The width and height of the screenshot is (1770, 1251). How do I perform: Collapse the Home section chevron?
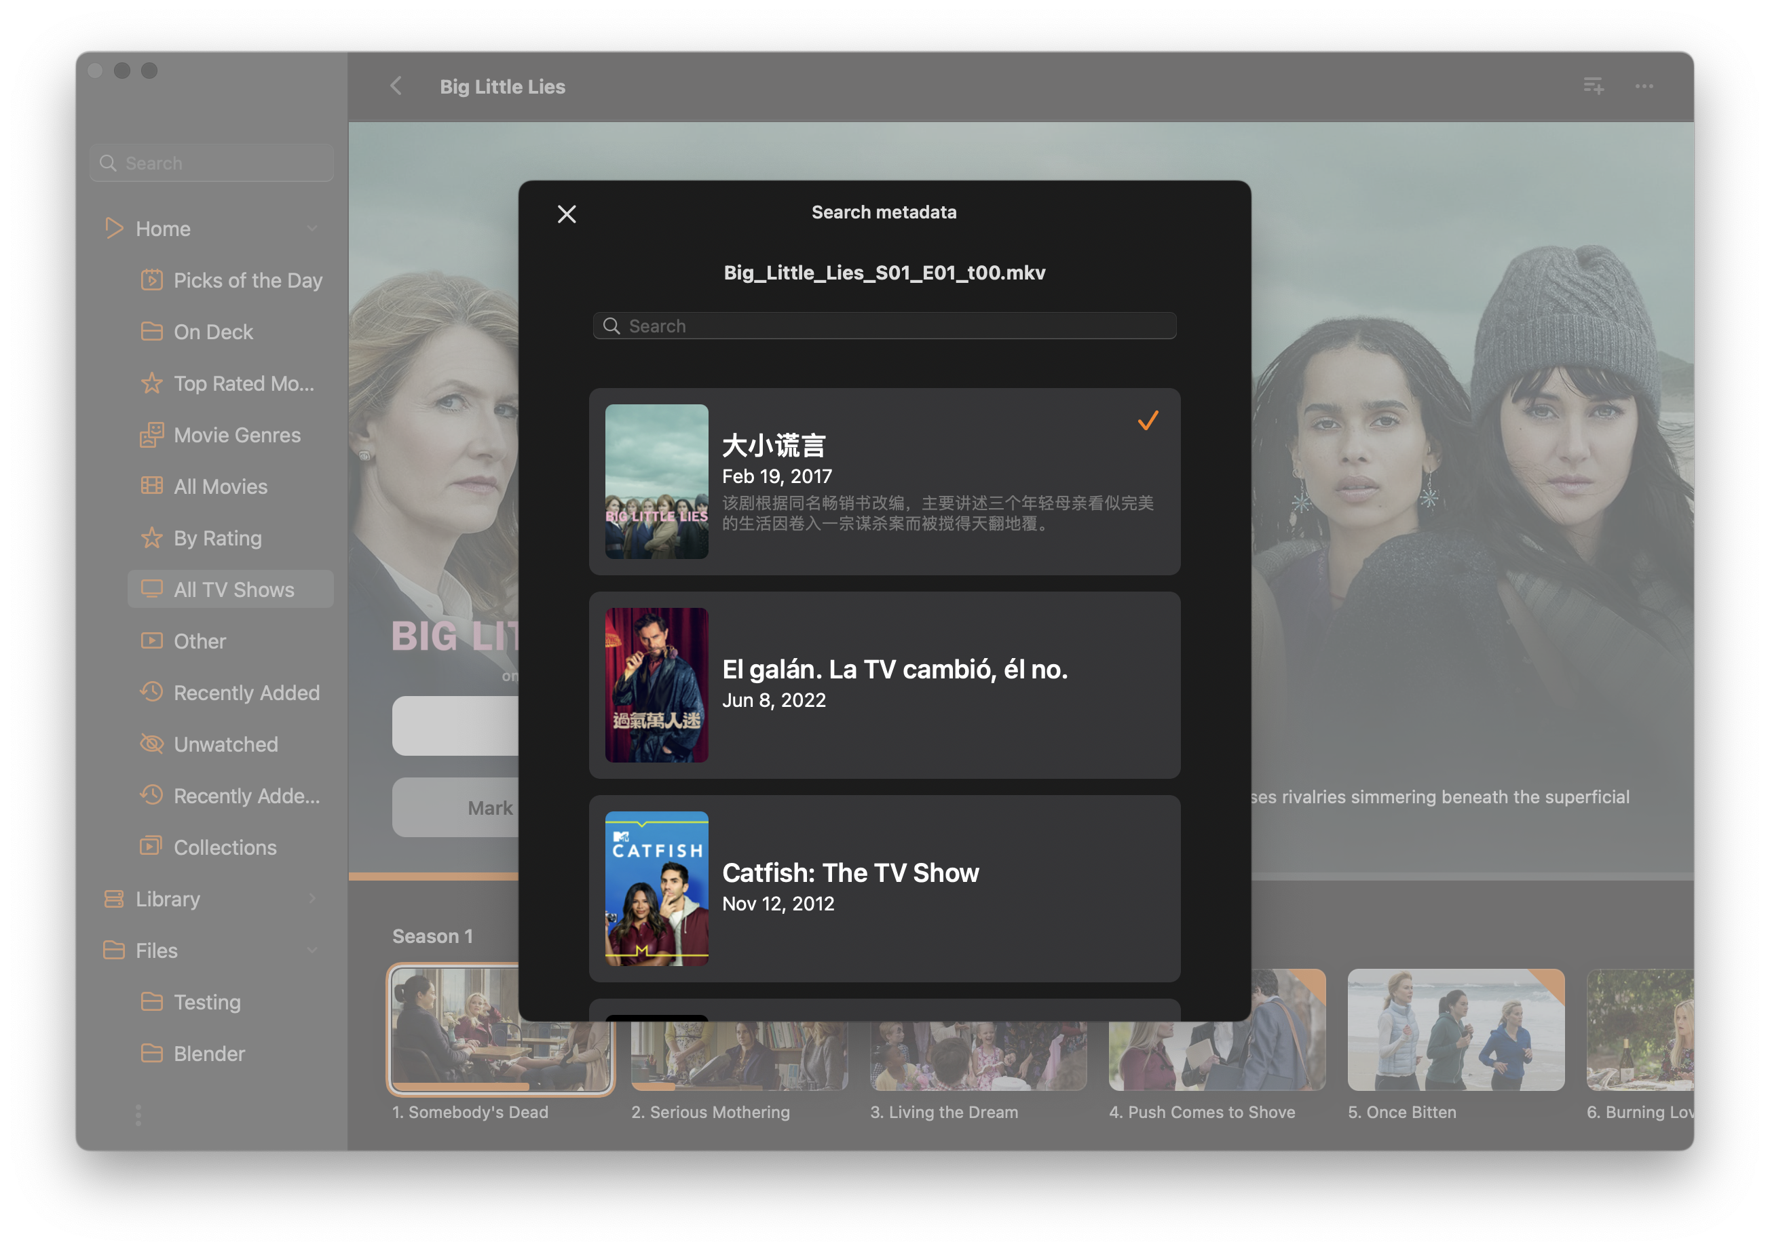click(312, 229)
